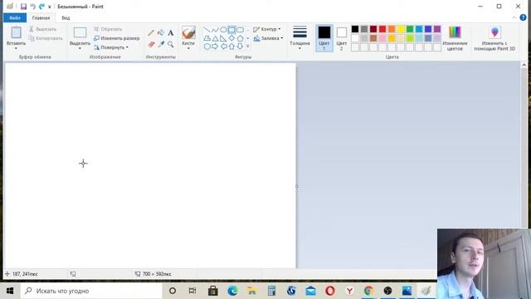Pick the black swatch in the palette
The width and height of the screenshot is (531, 299).
tap(355, 29)
